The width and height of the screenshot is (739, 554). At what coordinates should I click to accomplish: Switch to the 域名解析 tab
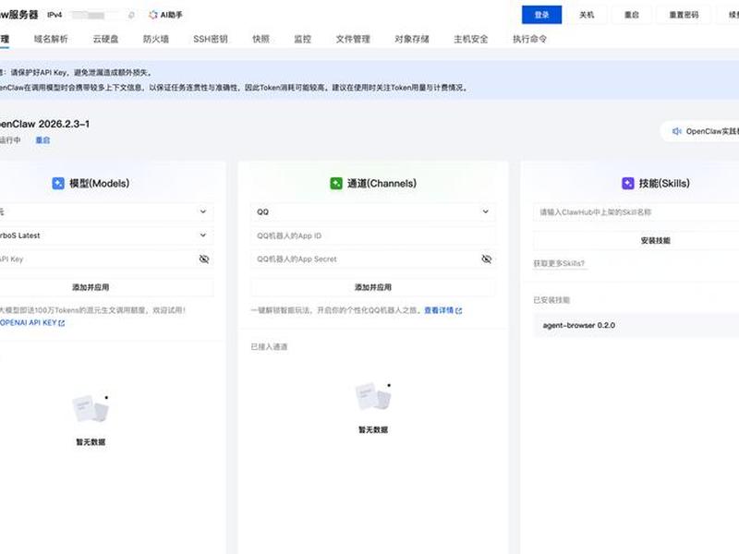coord(51,39)
